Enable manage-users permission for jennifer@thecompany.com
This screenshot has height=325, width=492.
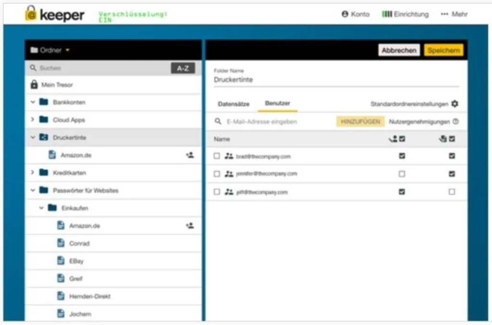pos(402,174)
